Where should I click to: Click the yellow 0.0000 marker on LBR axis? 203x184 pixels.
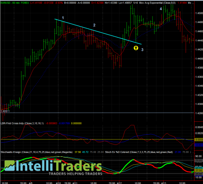pos(199,140)
